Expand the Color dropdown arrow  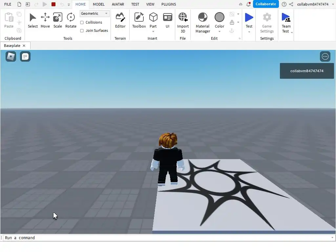pyautogui.click(x=220, y=32)
